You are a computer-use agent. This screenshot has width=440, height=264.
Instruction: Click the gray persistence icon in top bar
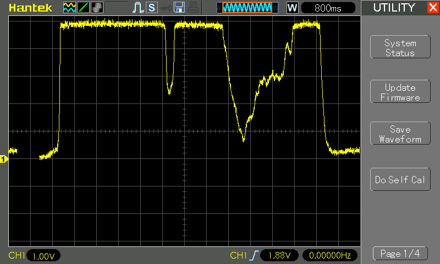point(96,8)
